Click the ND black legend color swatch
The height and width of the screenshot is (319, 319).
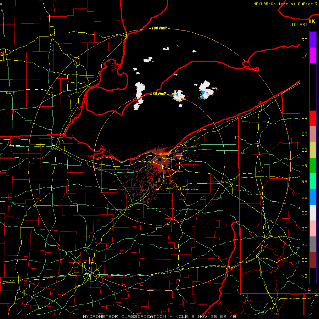point(313,276)
